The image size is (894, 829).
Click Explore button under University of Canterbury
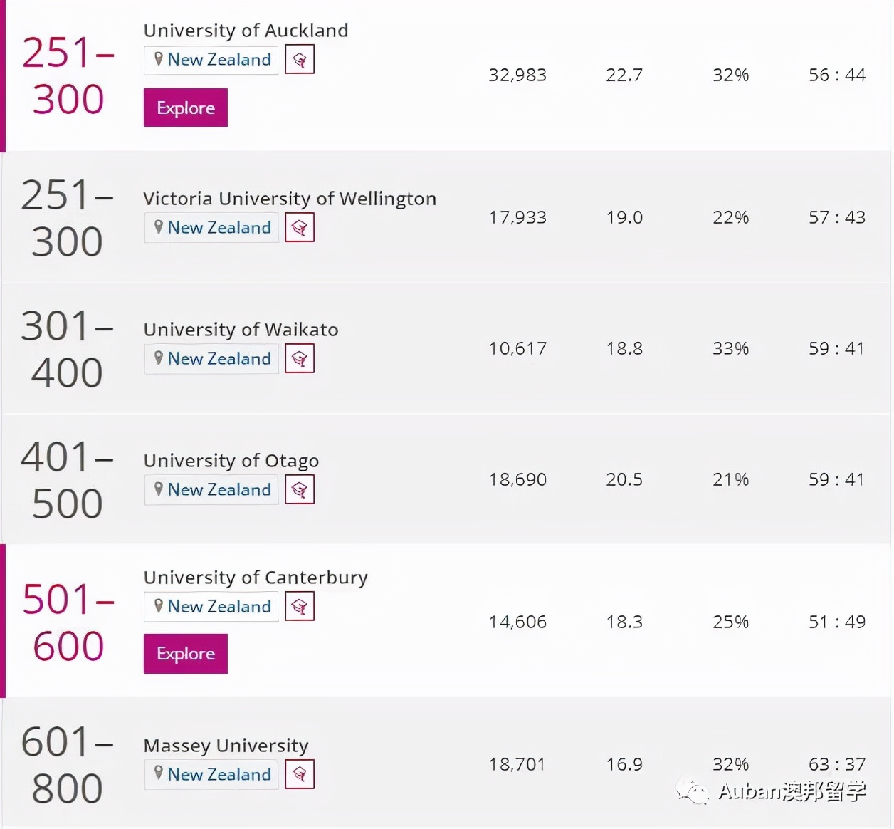pyautogui.click(x=186, y=653)
